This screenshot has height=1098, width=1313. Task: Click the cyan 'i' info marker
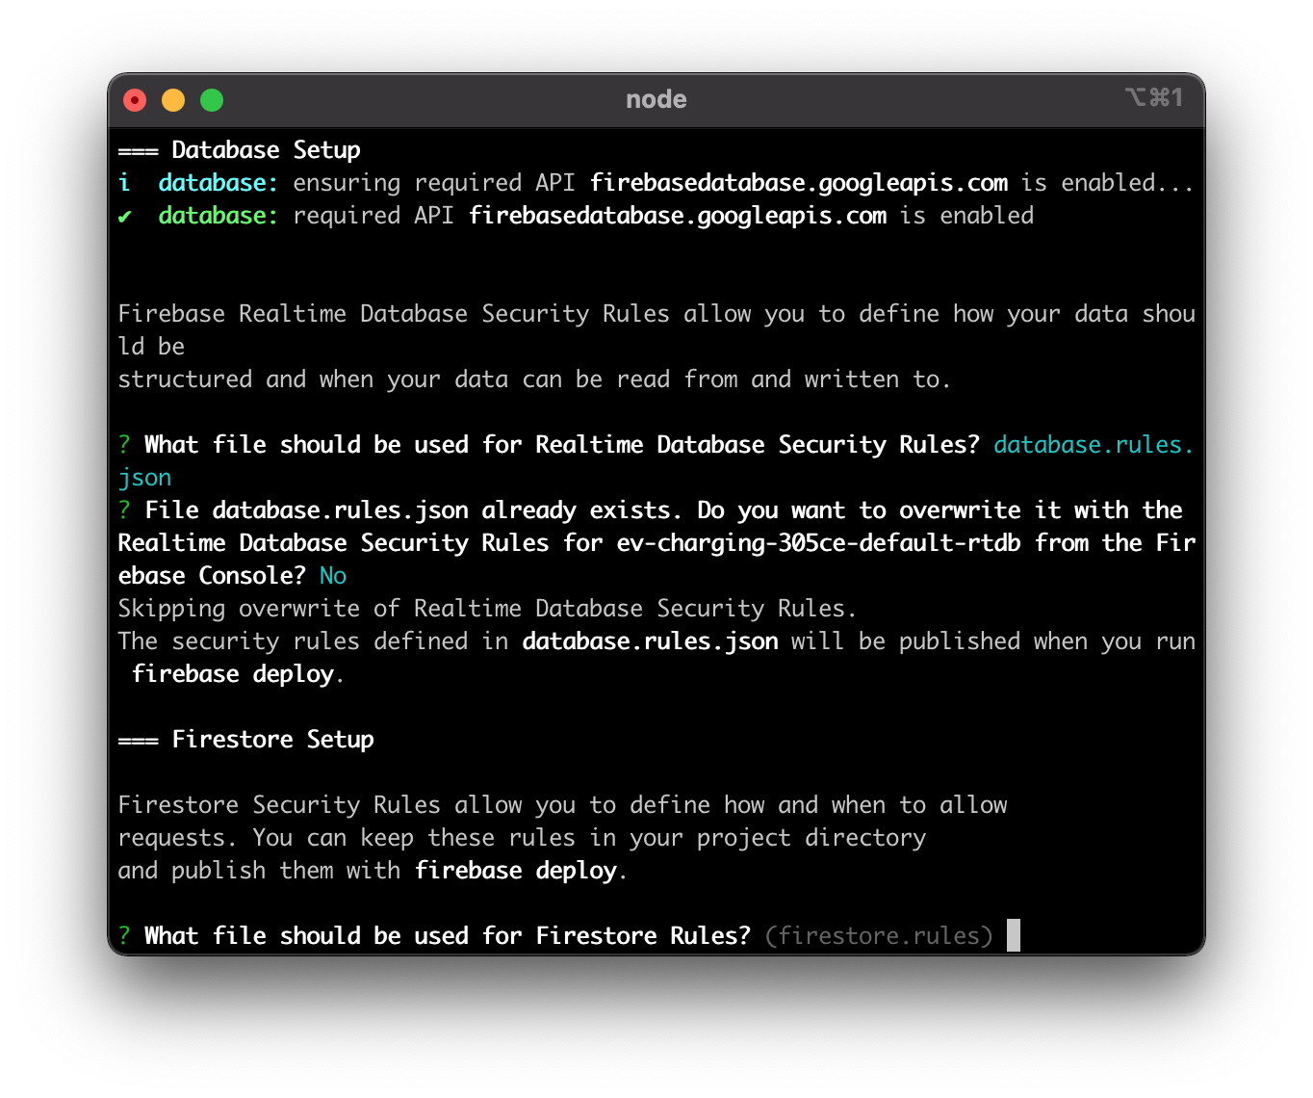pyautogui.click(x=124, y=183)
